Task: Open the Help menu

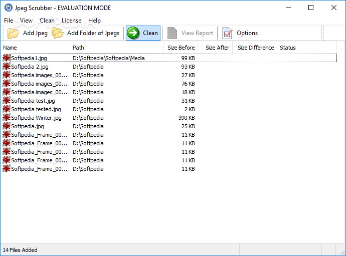Action: click(94, 21)
